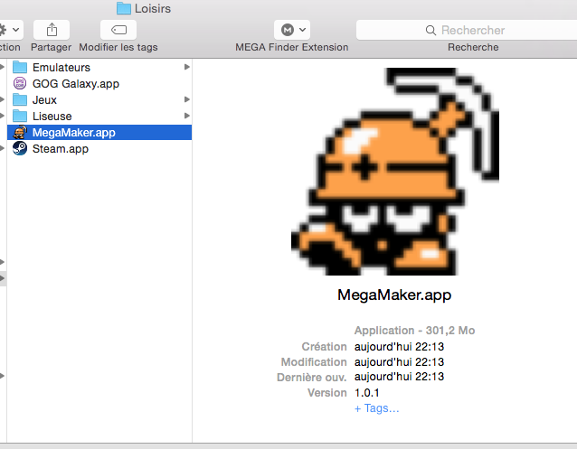
Task: Open the Share (Partager) toolbar button
Action: point(52,30)
